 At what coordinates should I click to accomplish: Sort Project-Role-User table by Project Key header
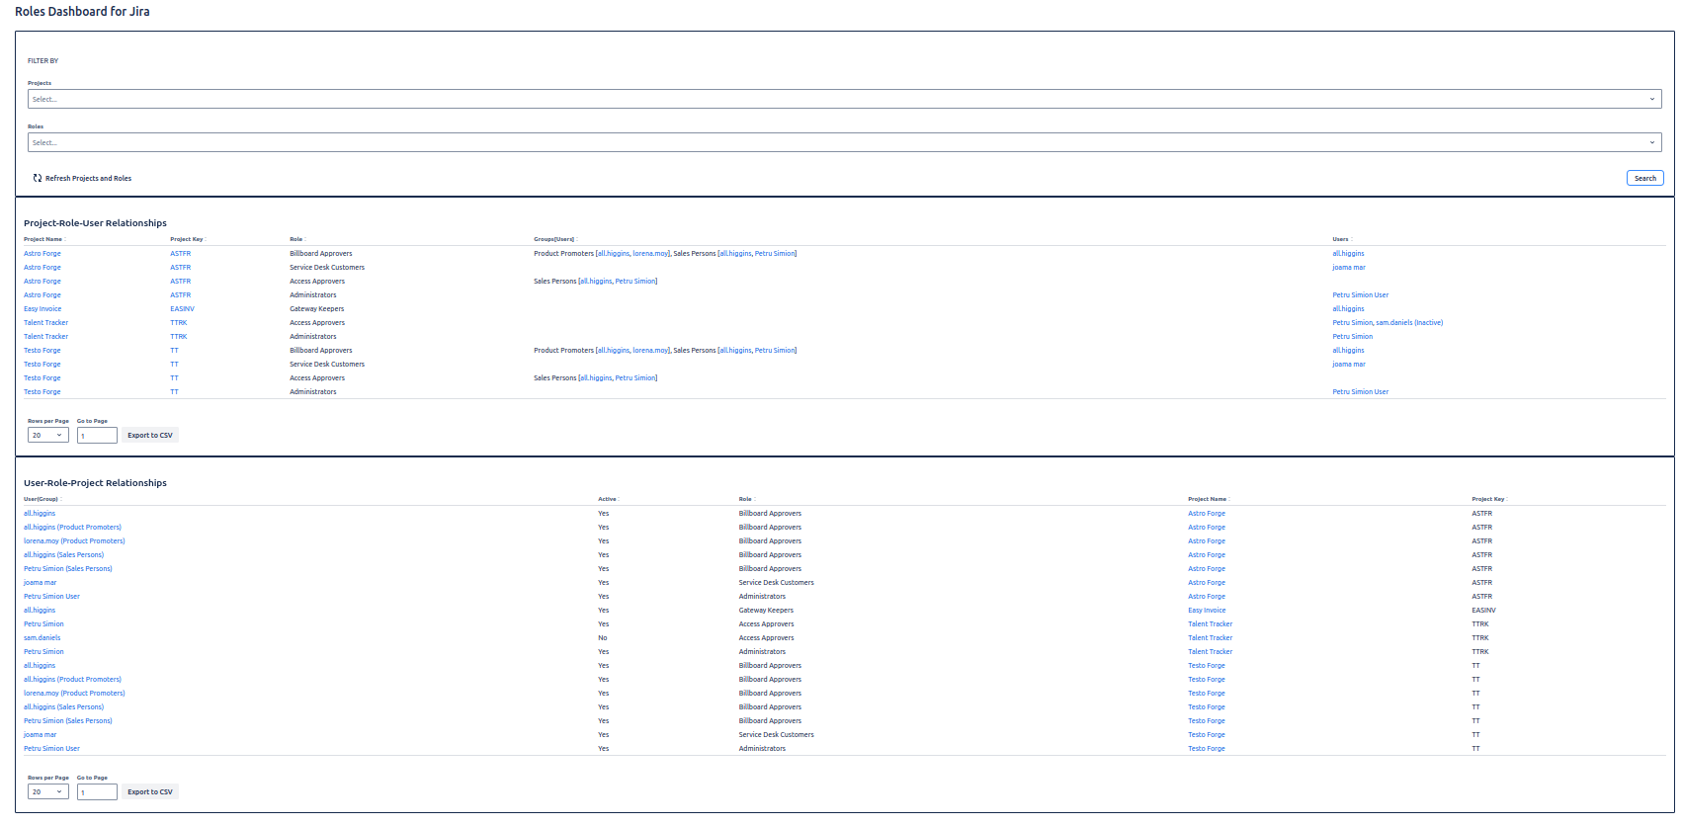[x=186, y=239]
